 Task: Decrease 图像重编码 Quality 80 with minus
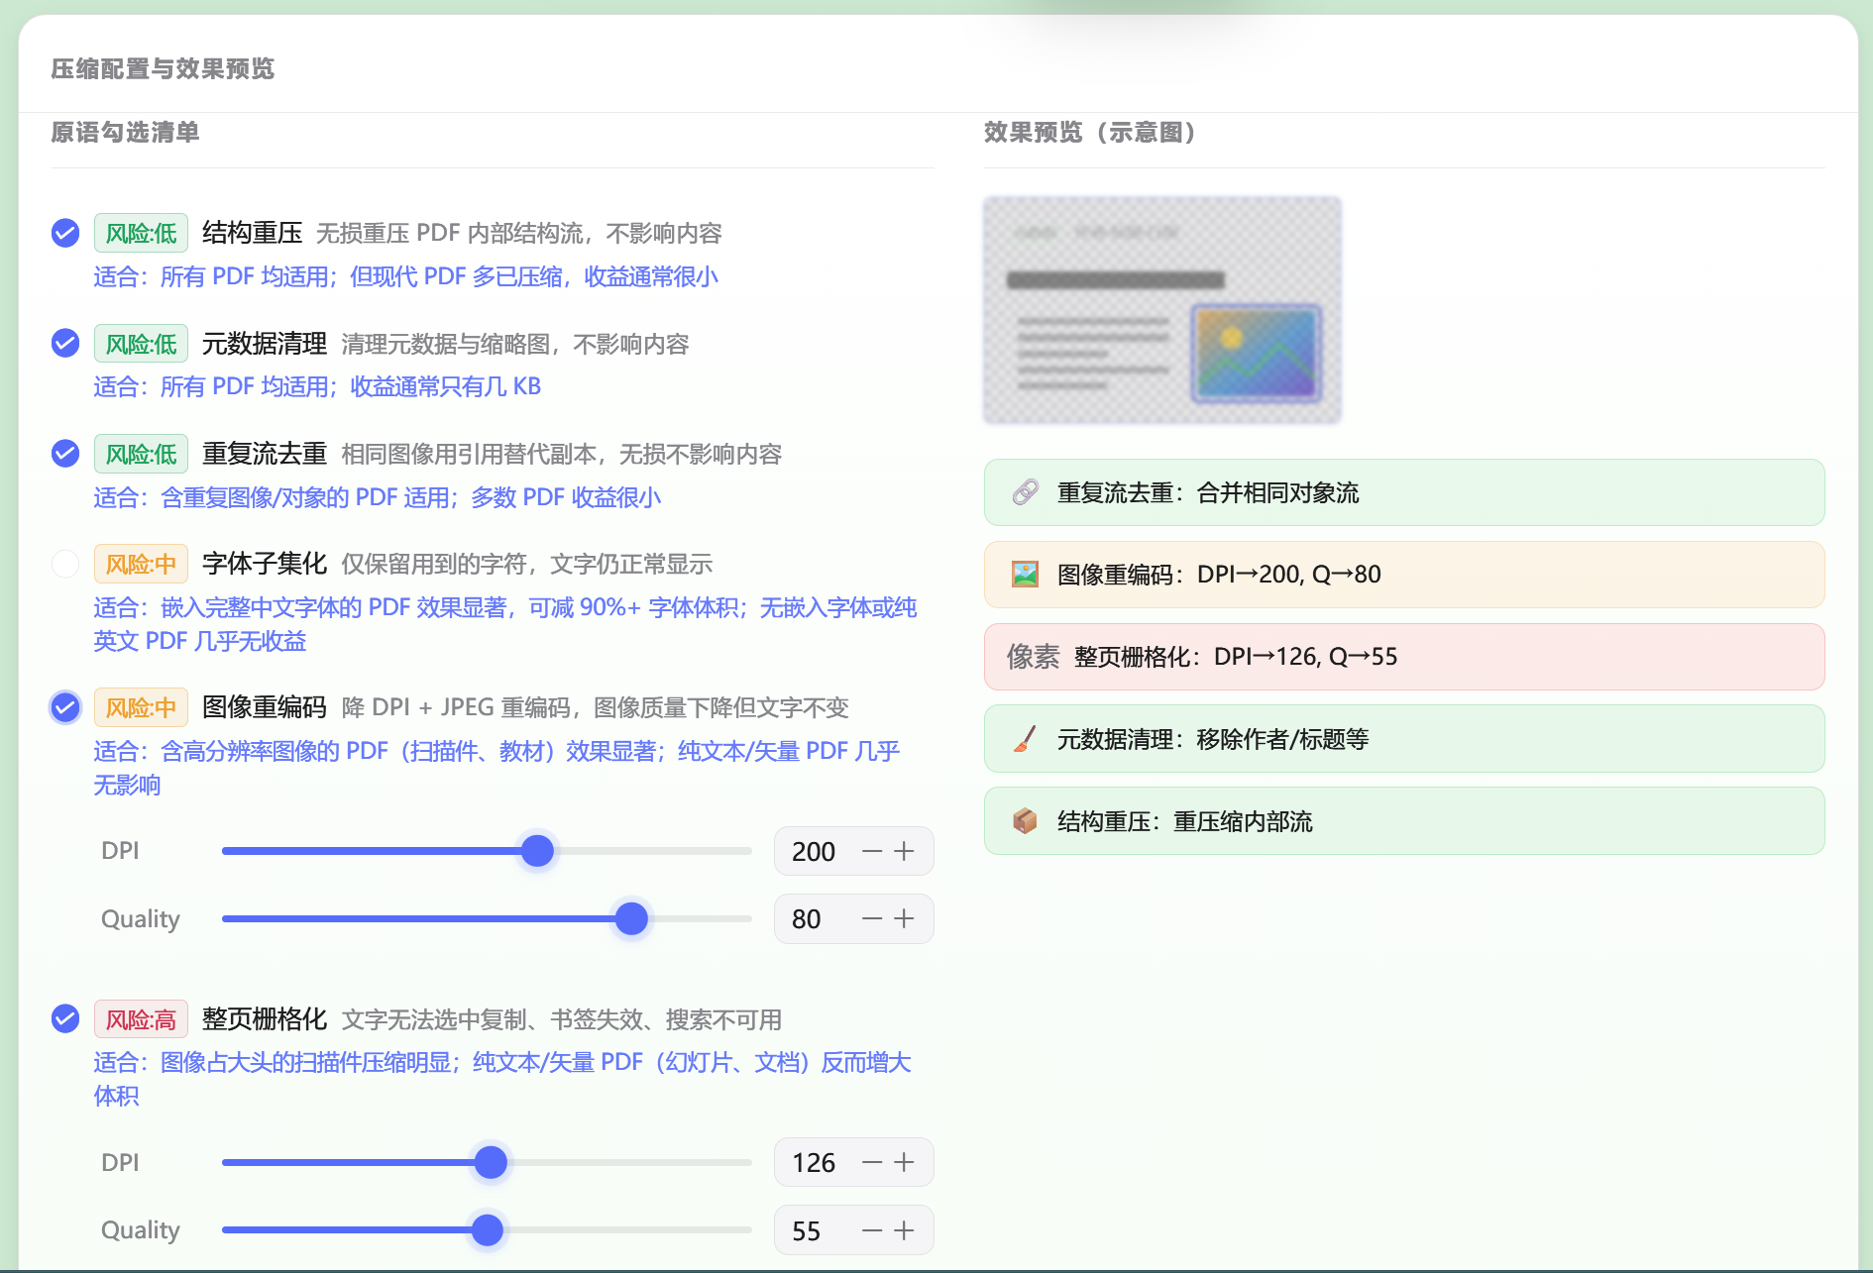click(x=872, y=918)
